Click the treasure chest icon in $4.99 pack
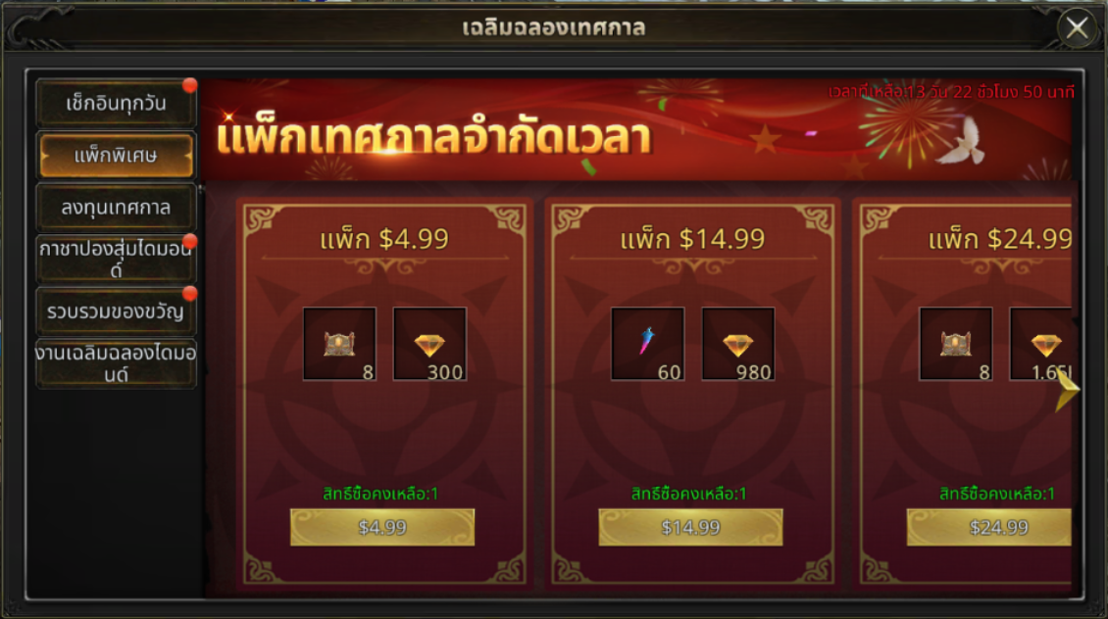 340,344
